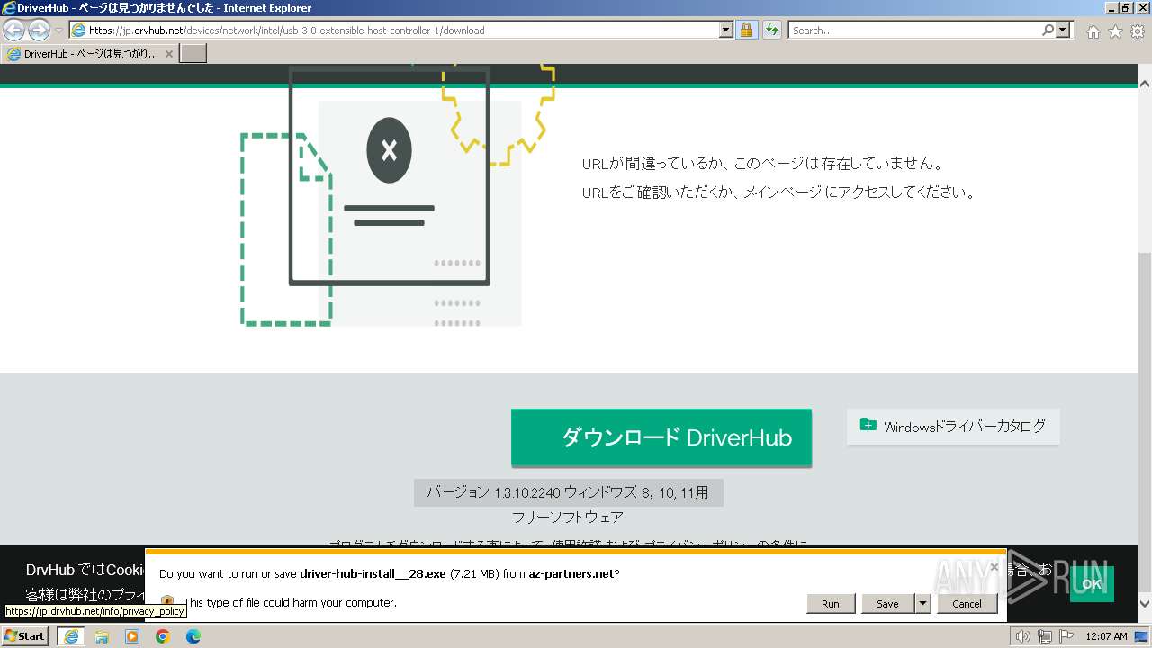Click the browser Back arrow button
Screen dimensions: 1152x648
(14, 30)
